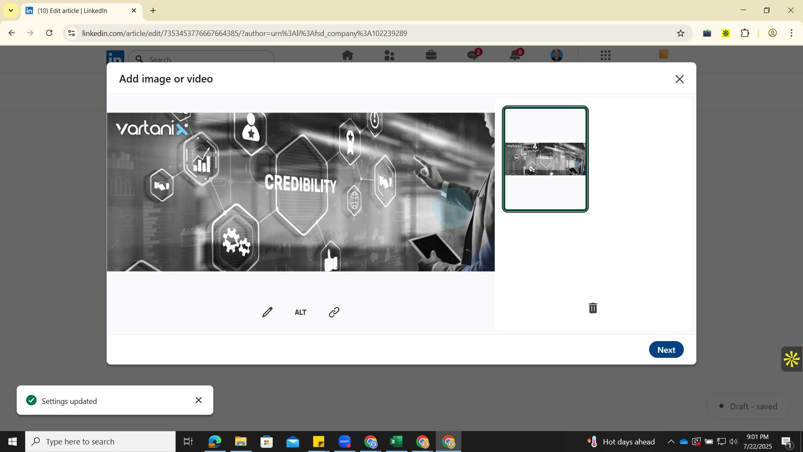Close the Edit article LinkedIn tab
The width and height of the screenshot is (803, 452).
(134, 10)
